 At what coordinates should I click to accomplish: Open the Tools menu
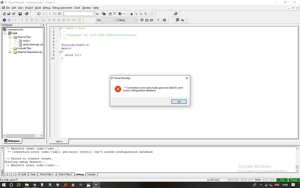coord(77,8)
